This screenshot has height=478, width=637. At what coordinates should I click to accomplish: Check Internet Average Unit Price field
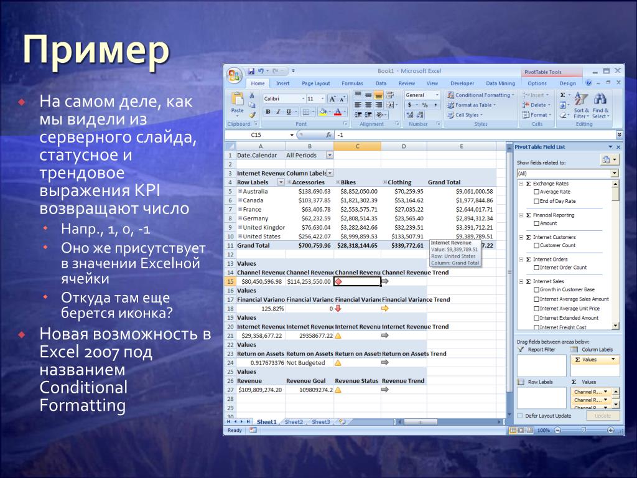536,309
